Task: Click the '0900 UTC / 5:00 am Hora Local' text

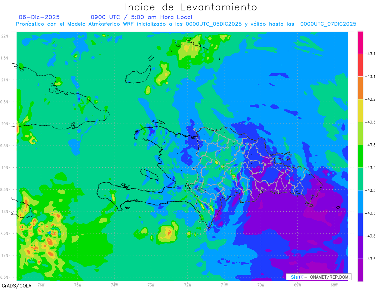Action: click(142, 17)
